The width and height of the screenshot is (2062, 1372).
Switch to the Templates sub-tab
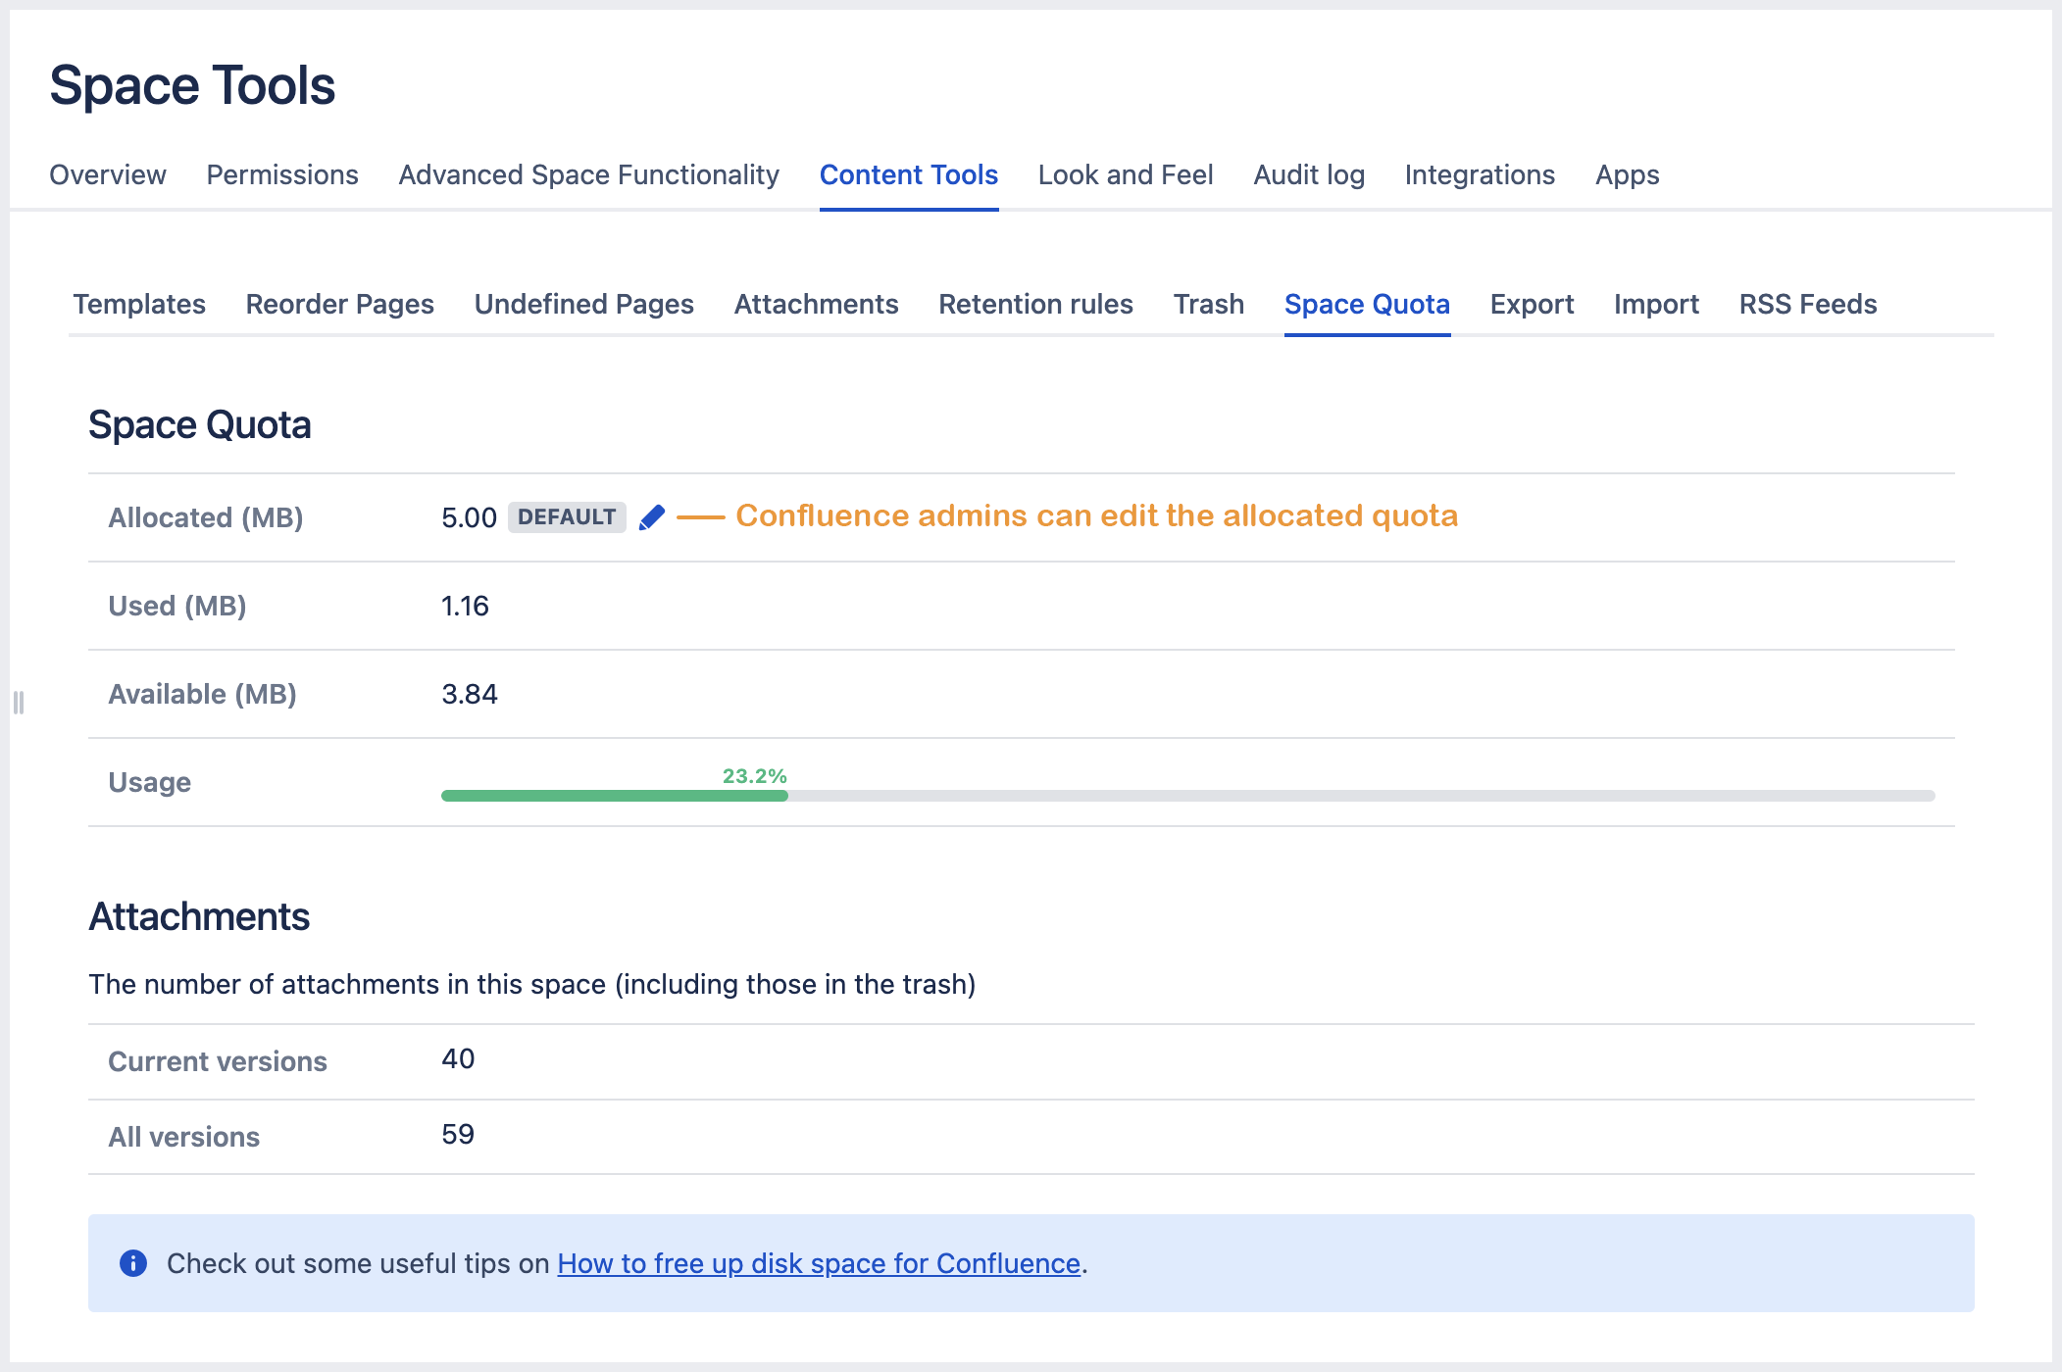[139, 304]
